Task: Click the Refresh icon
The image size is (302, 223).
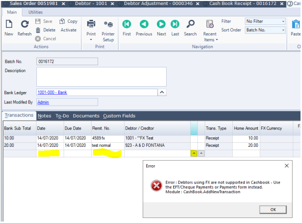Action: click(25, 24)
